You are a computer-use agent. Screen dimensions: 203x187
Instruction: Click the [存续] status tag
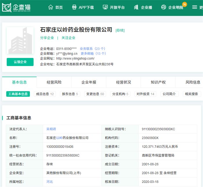click(120, 30)
